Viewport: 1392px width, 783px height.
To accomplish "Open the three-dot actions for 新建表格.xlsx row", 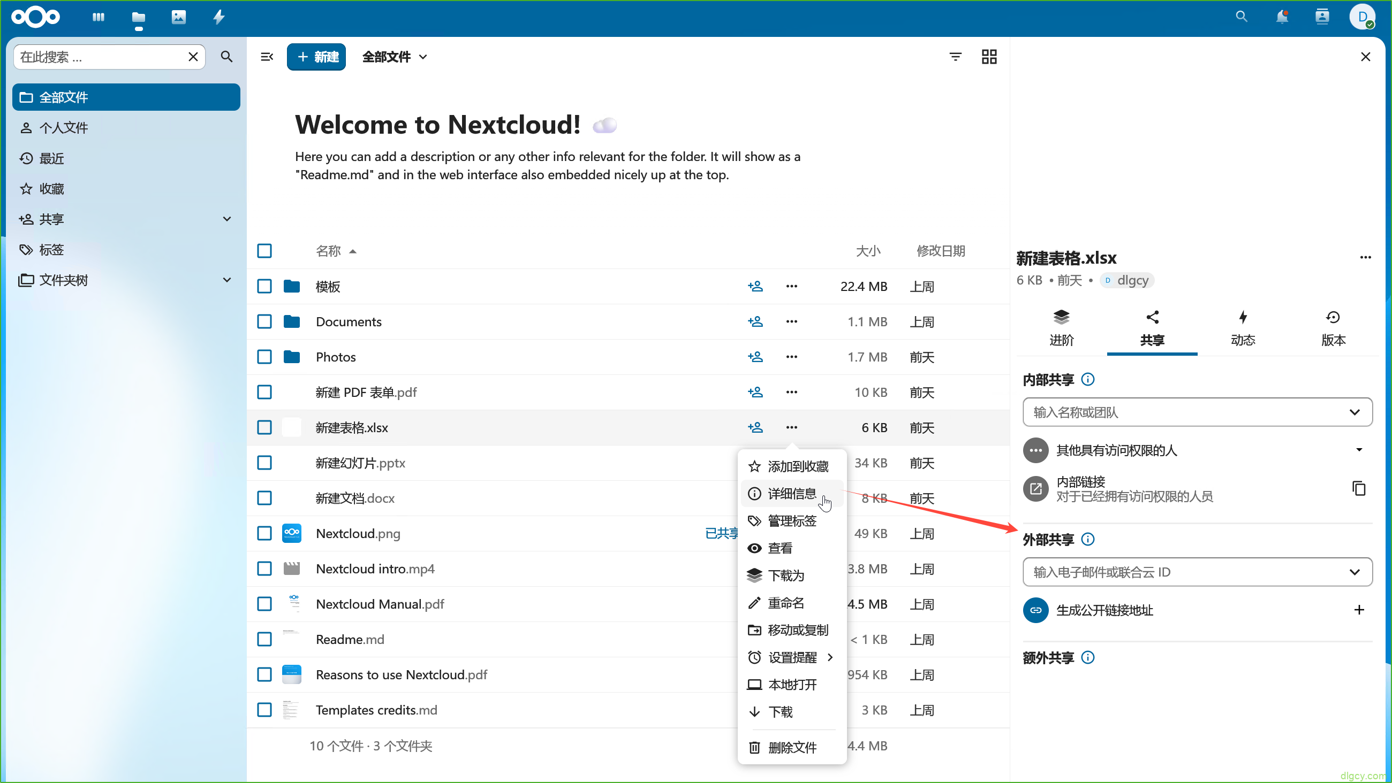I will click(x=792, y=427).
